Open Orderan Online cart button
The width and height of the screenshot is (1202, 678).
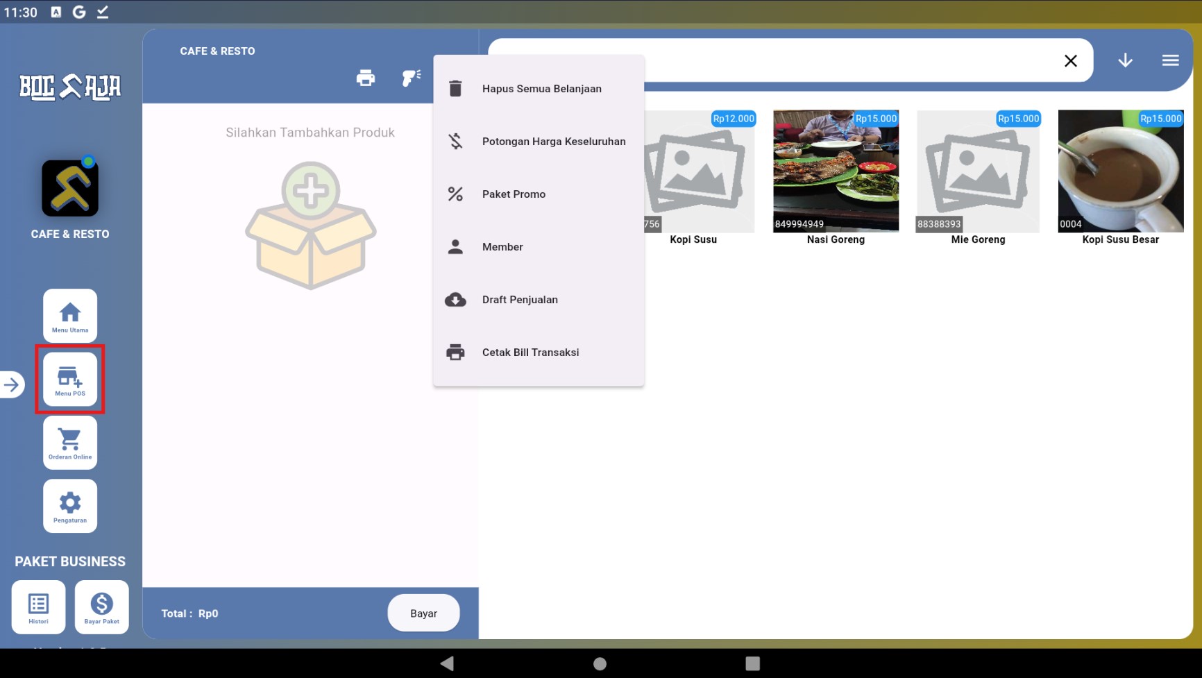70,443
